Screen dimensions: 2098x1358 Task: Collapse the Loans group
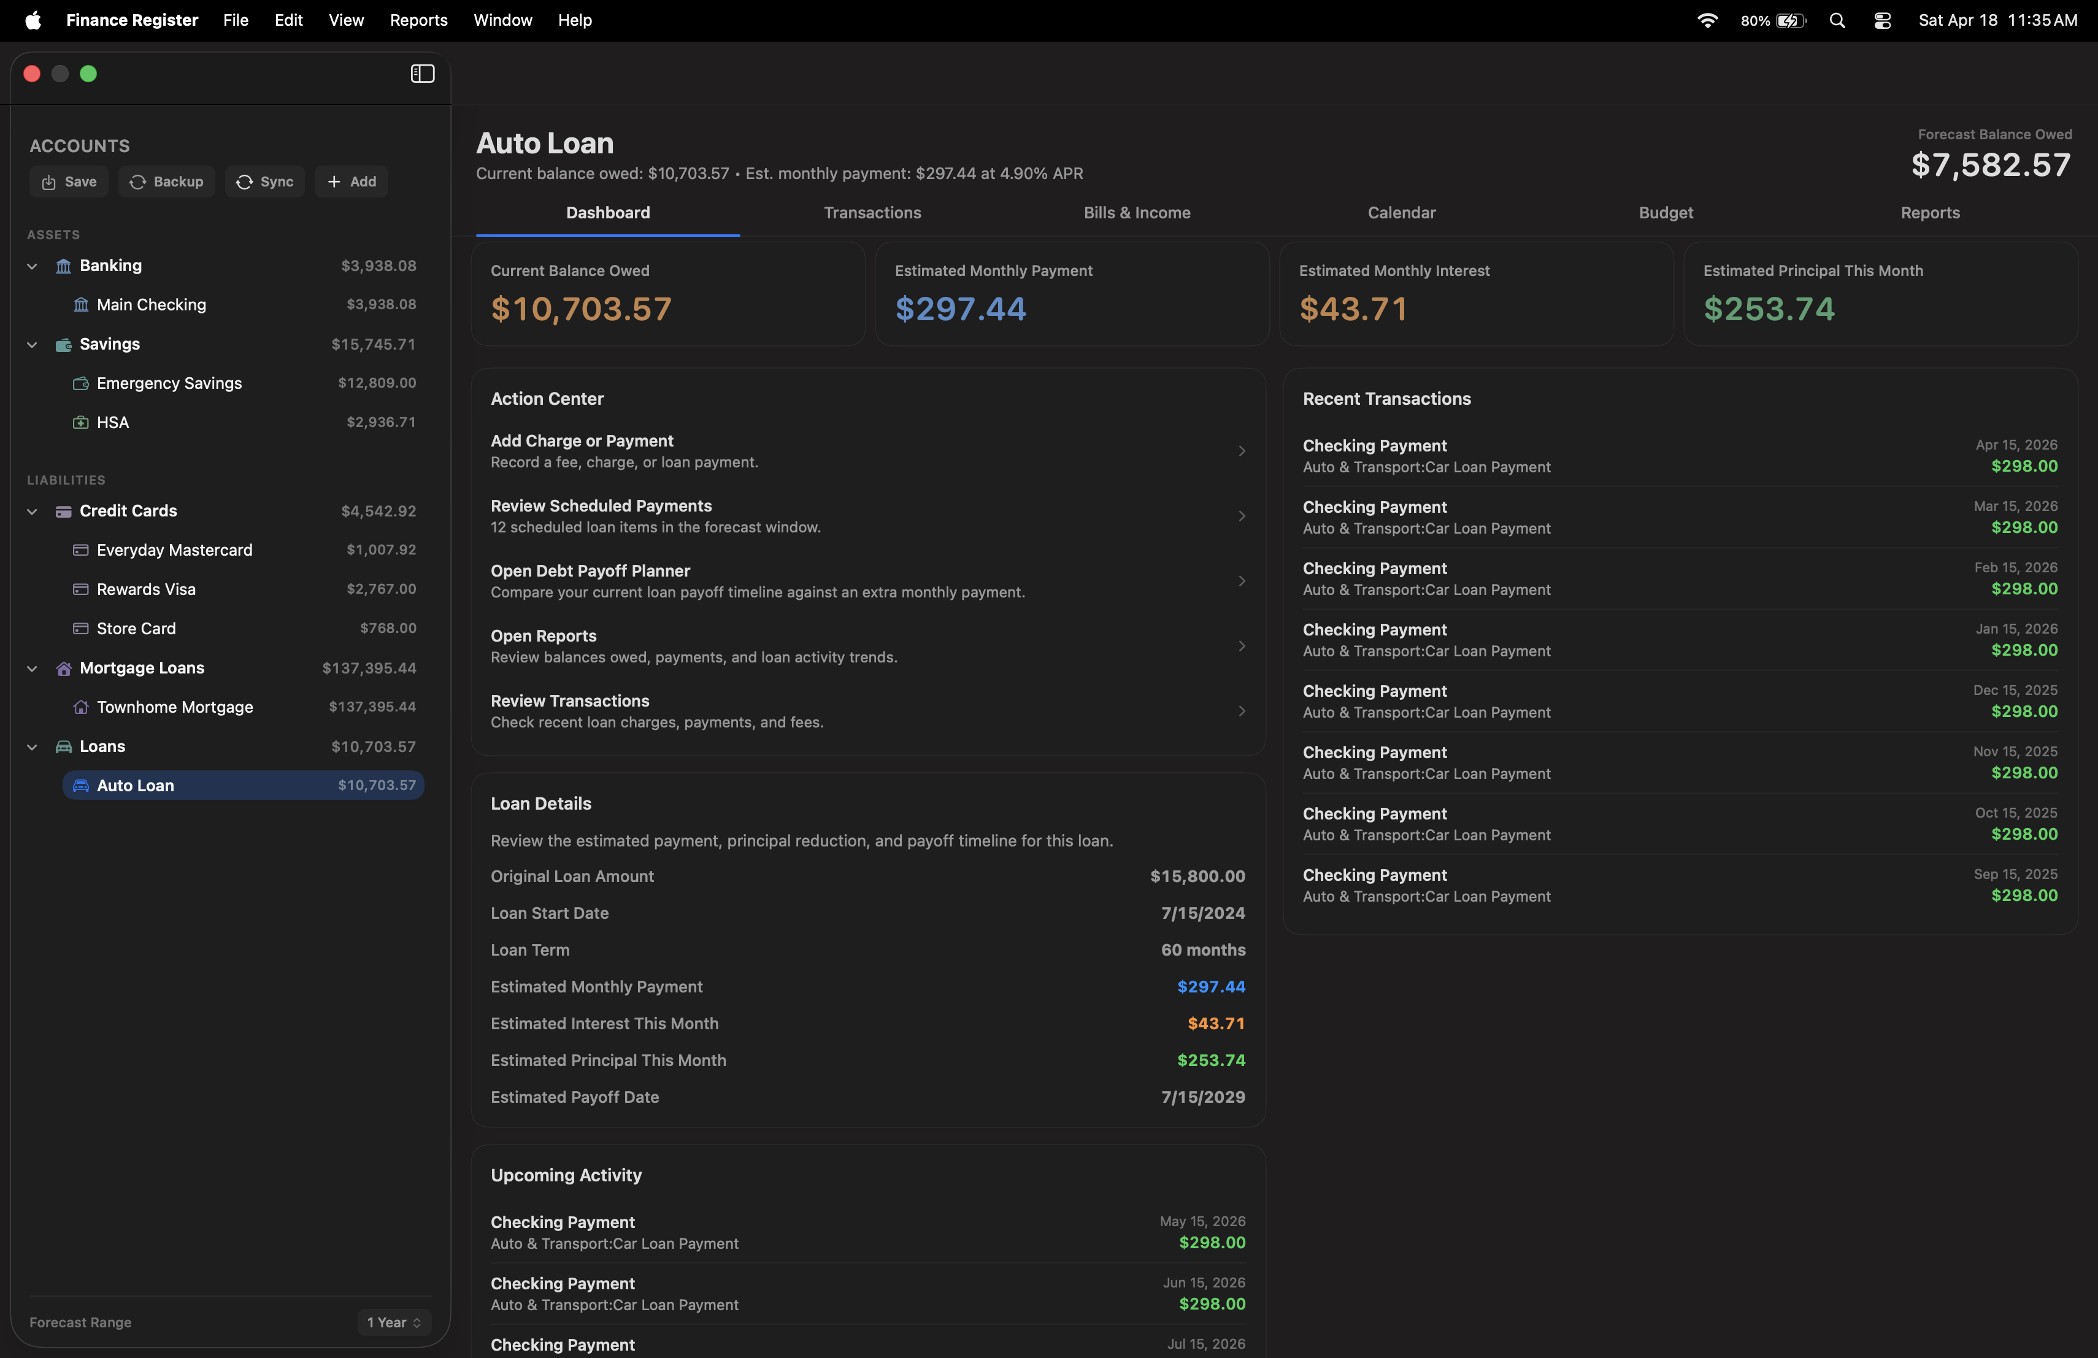click(x=32, y=746)
